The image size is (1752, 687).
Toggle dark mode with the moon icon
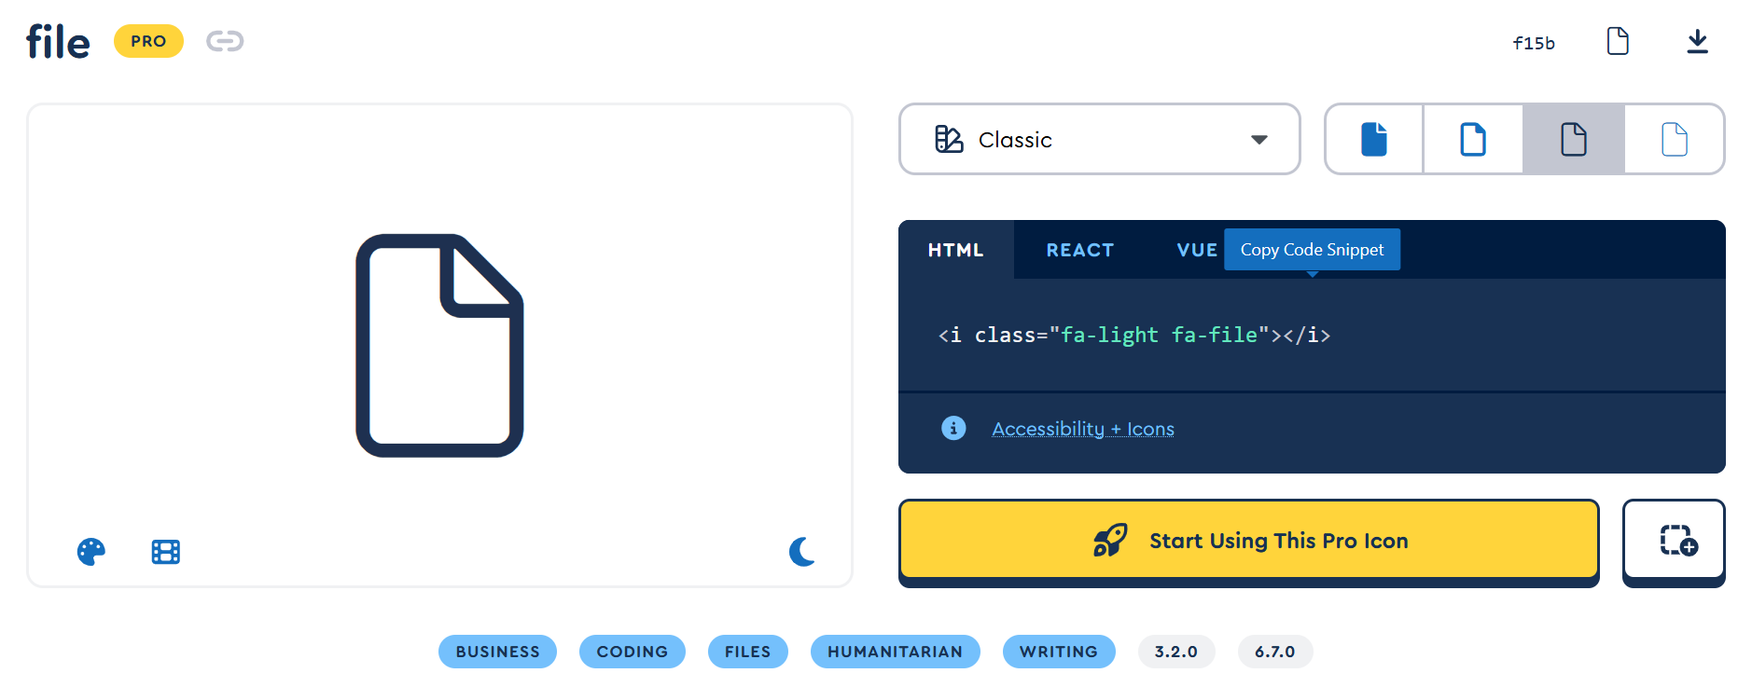pyautogui.click(x=801, y=552)
